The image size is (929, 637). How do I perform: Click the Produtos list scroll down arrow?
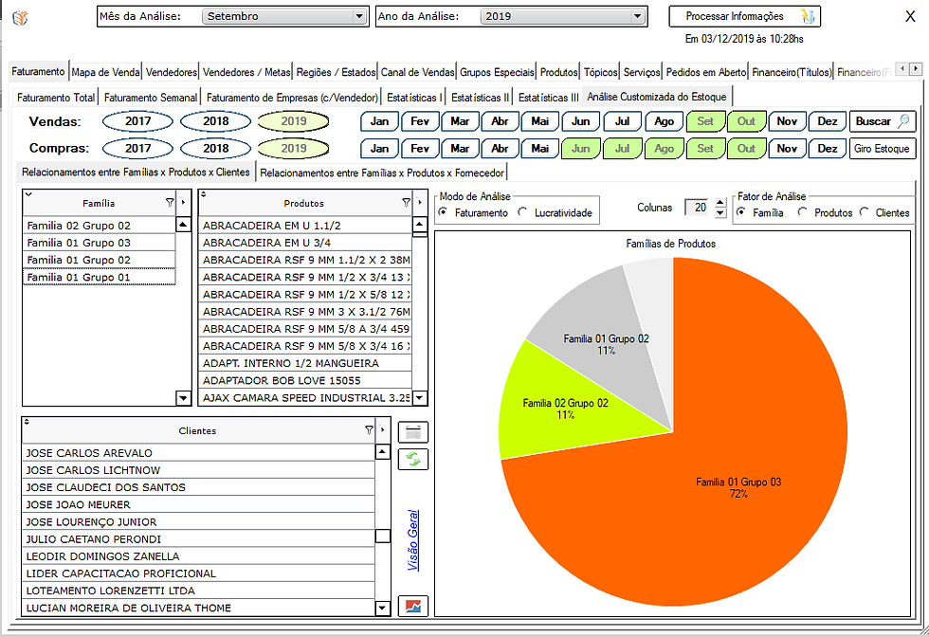pyautogui.click(x=419, y=398)
